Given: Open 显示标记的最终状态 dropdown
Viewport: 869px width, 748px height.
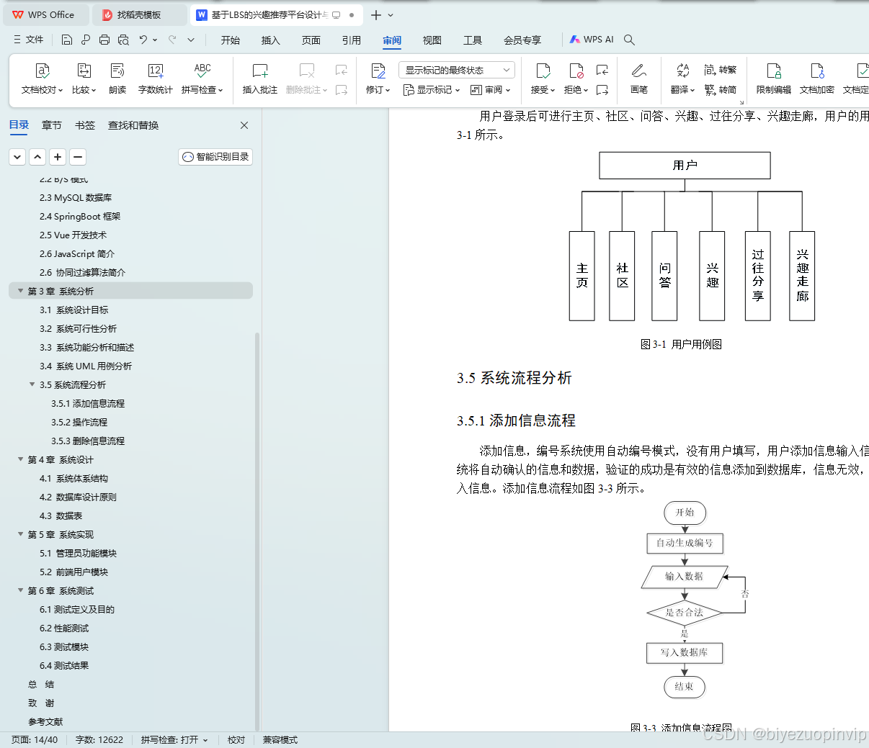Looking at the screenshot, I should point(457,70).
